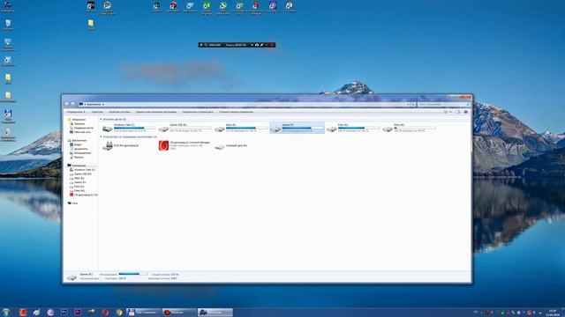This screenshot has height=317, width=565.
Task: Collapse the removable storage devices (3) group
Action: (x=101, y=137)
